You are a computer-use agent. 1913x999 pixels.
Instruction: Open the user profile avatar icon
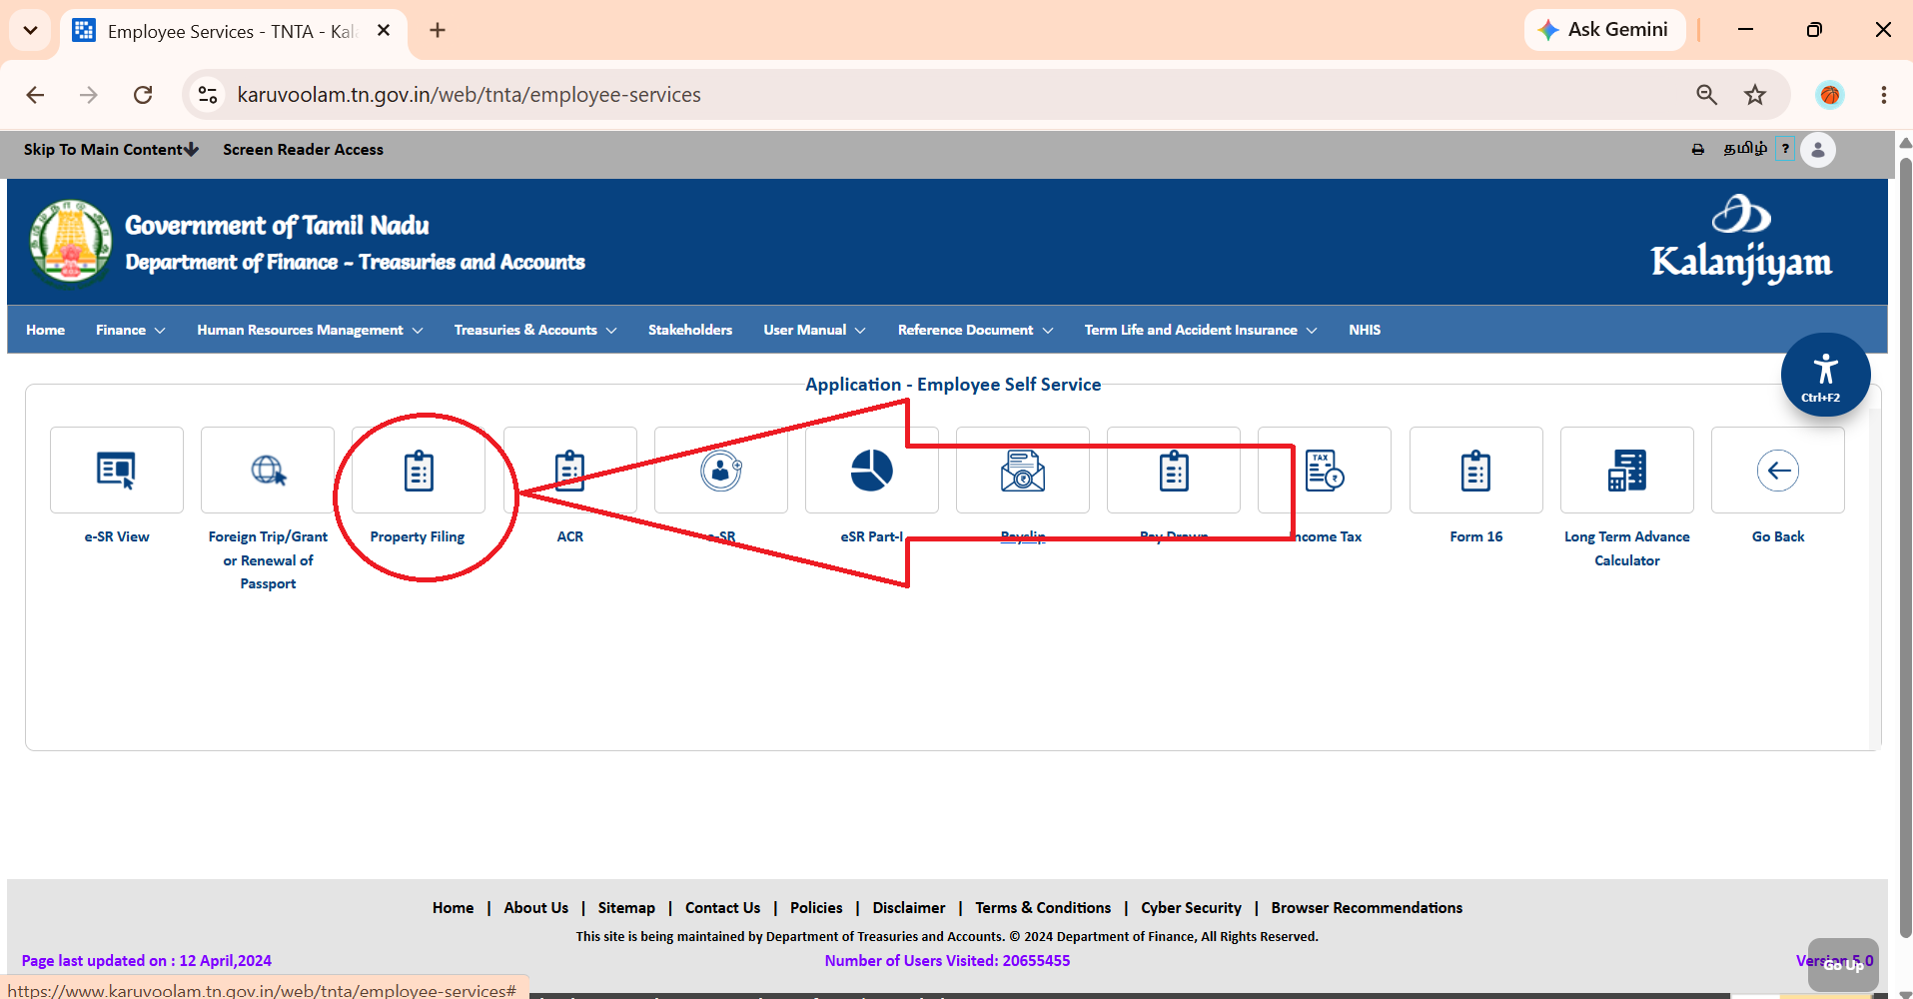coord(1818,150)
